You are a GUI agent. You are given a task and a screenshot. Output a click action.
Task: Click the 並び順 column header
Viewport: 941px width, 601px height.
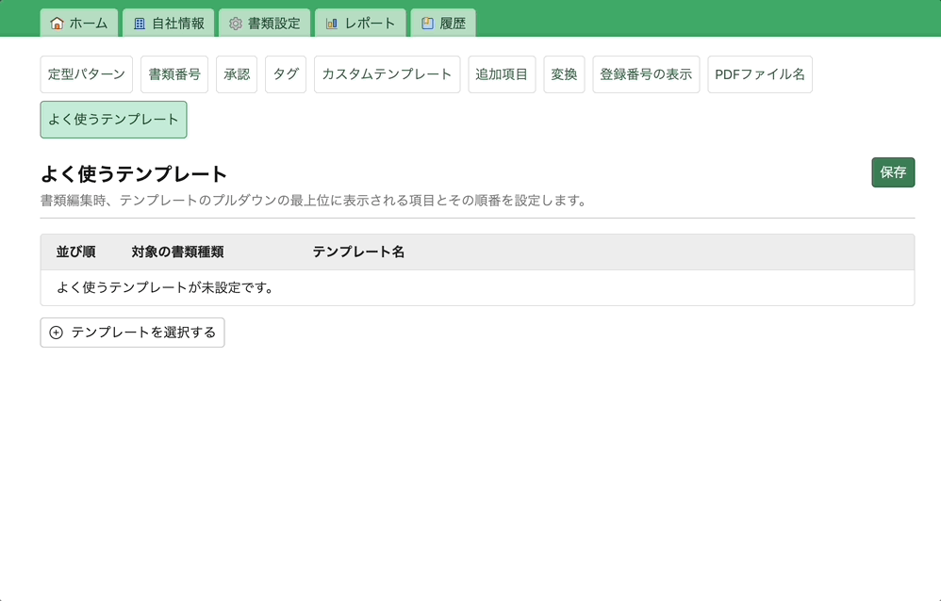click(75, 252)
